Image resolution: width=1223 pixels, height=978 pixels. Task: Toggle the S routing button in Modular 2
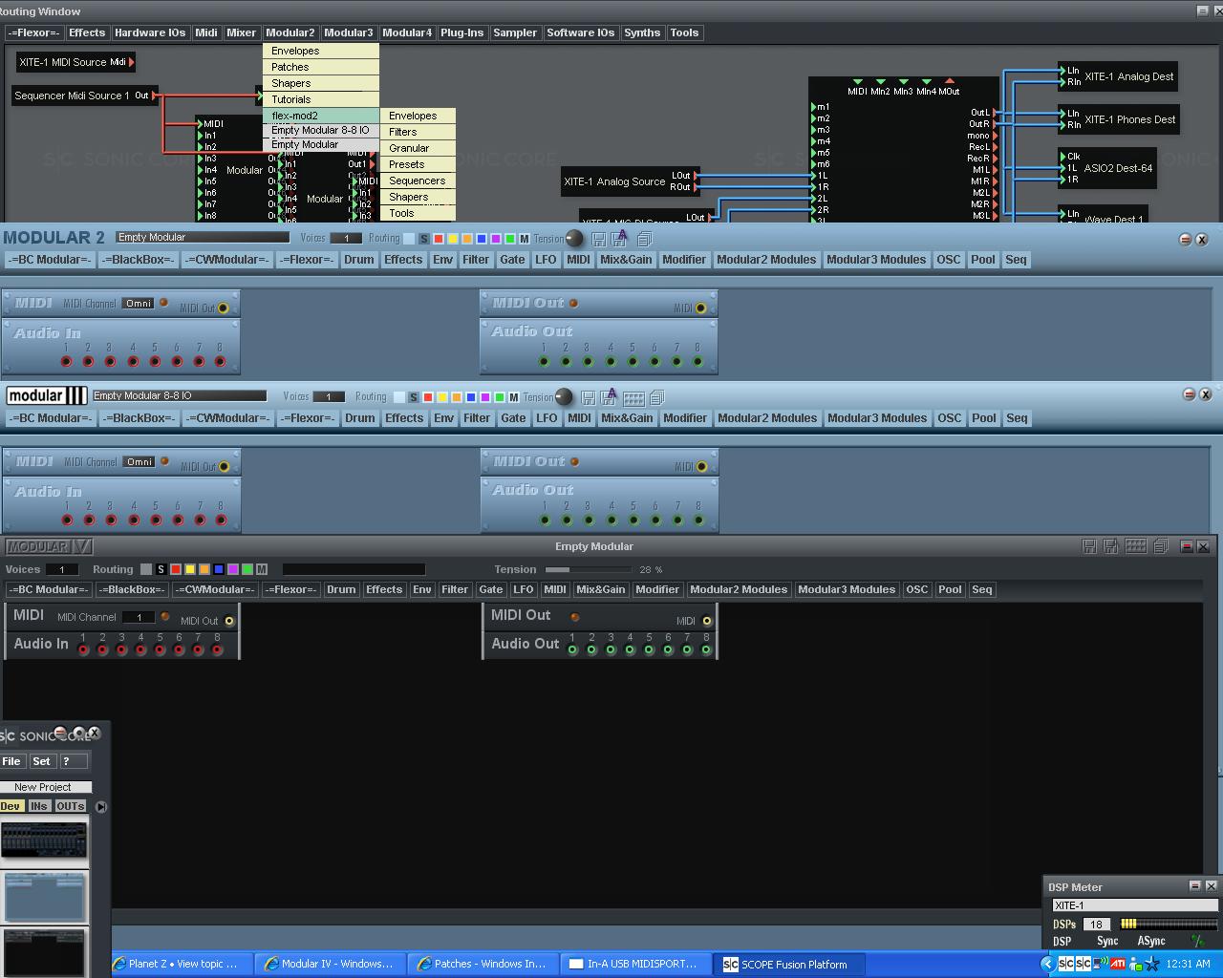tap(424, 239)
